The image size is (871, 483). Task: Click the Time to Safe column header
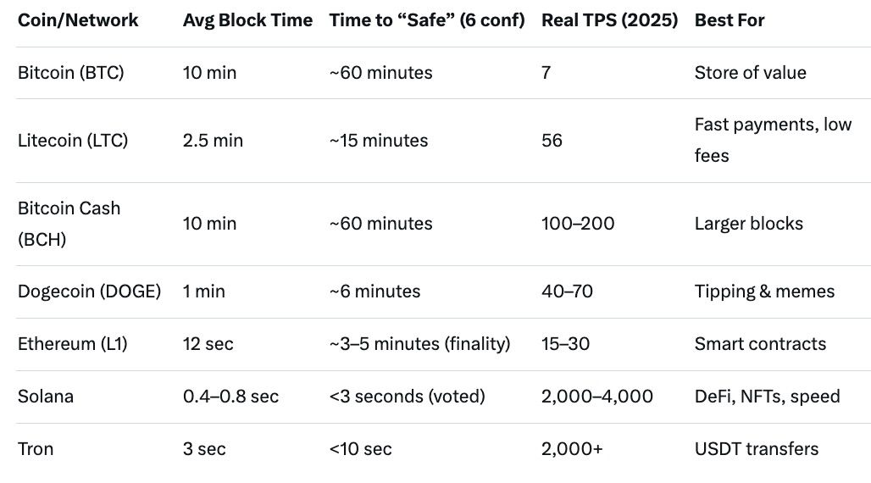[x=426, y=19]
